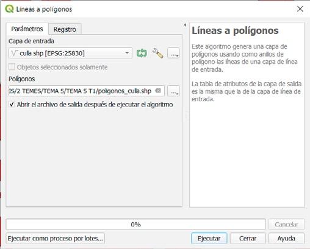Screen dimensions: 310x249
Task: Toggle Objetos seleccionados solamente checkbox
Action: pos(12,67)
